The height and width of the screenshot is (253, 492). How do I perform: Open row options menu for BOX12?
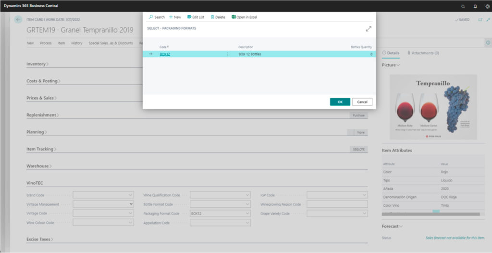tap(227, 54)
